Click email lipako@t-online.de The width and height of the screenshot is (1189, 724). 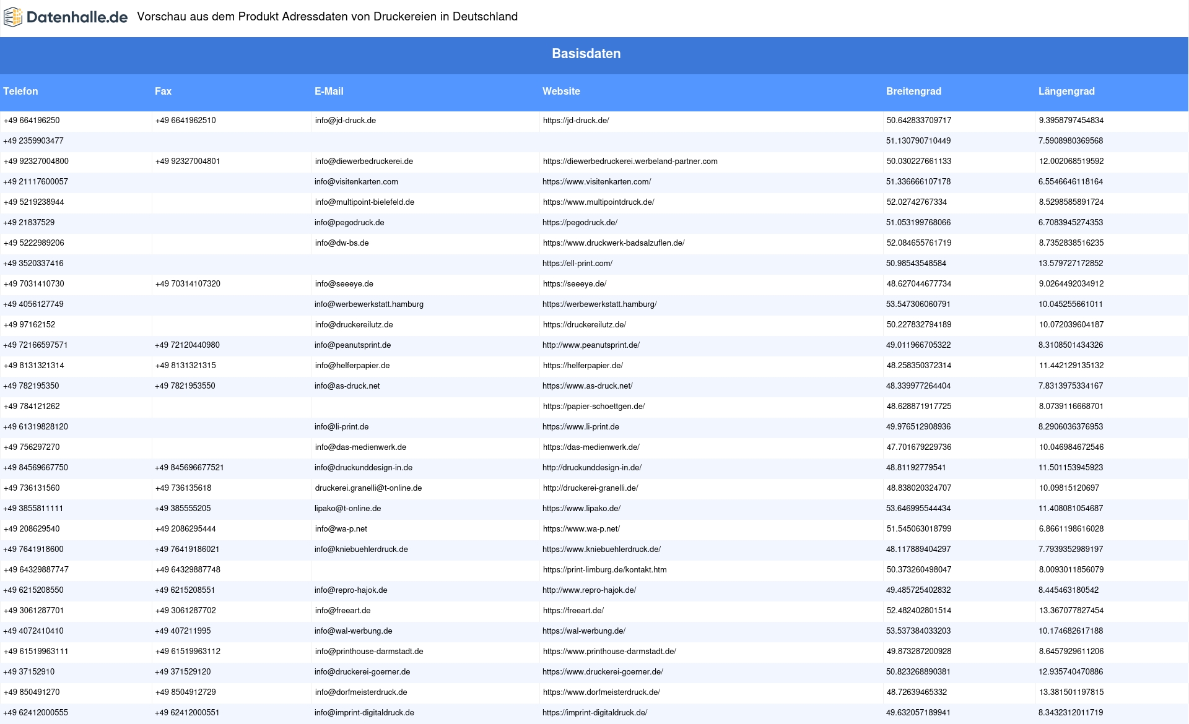pos(347,509)
